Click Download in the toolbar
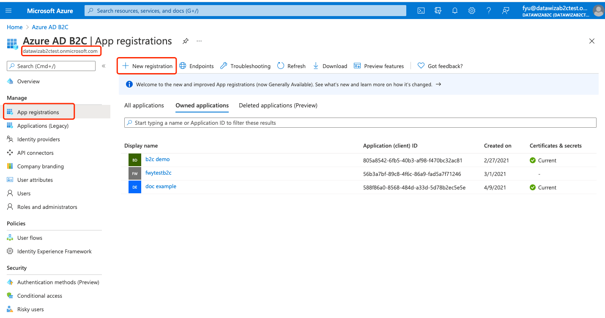The height and width of the screenshot is (318, 605). pyautogui.click(x=330, y=66)
